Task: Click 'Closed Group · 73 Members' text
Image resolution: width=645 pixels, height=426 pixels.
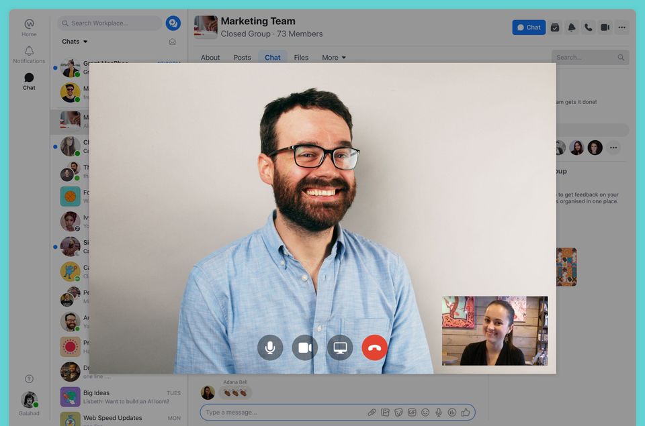Action: [x=271, y=34]
